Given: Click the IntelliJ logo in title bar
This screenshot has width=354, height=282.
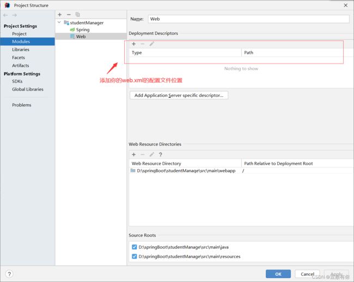Looking at the screenshot, I should point(7,5).
